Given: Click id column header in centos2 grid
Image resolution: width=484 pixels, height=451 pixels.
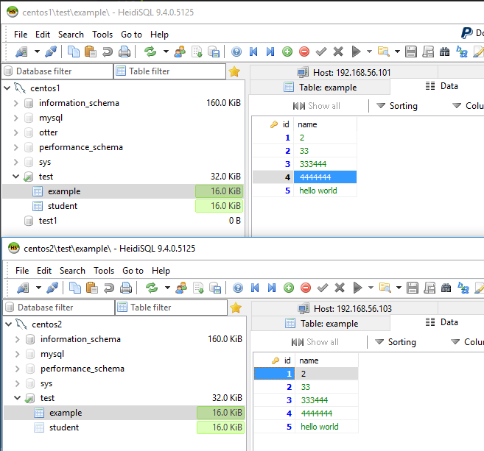Looking at the screenshot, I should [275, 361].
